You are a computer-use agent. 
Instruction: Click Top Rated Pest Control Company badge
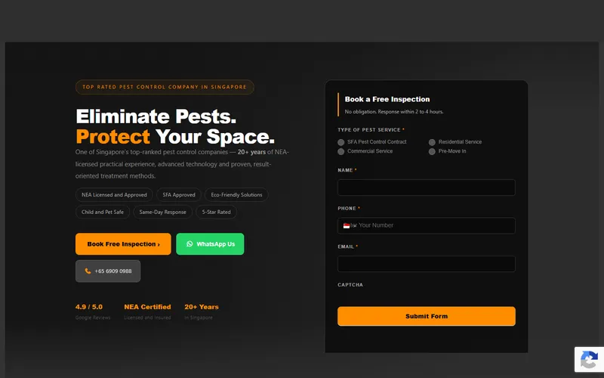click(x=165, y=87)
